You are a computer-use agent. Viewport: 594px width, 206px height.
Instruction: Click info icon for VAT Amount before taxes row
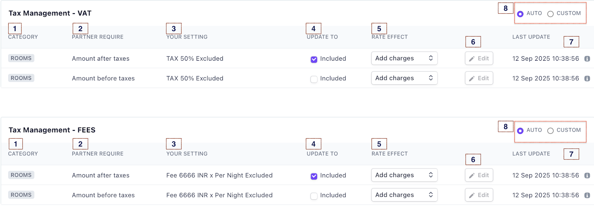(x=587, y=78)
